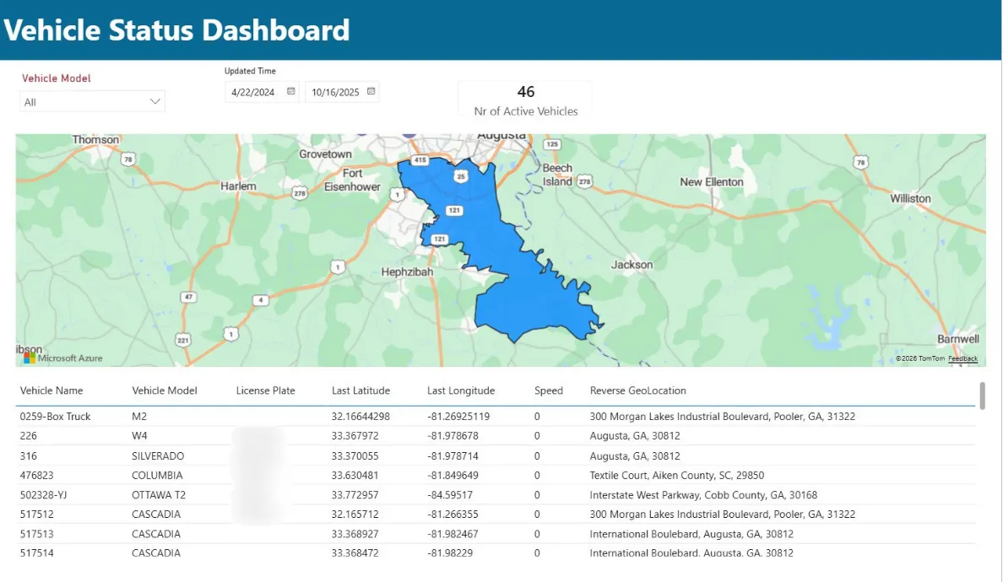This screenshot has height=582, width=1003.
Task: Click the 78 highway shield near Williston
Action: pyautogui.click(x=860, y=160)
